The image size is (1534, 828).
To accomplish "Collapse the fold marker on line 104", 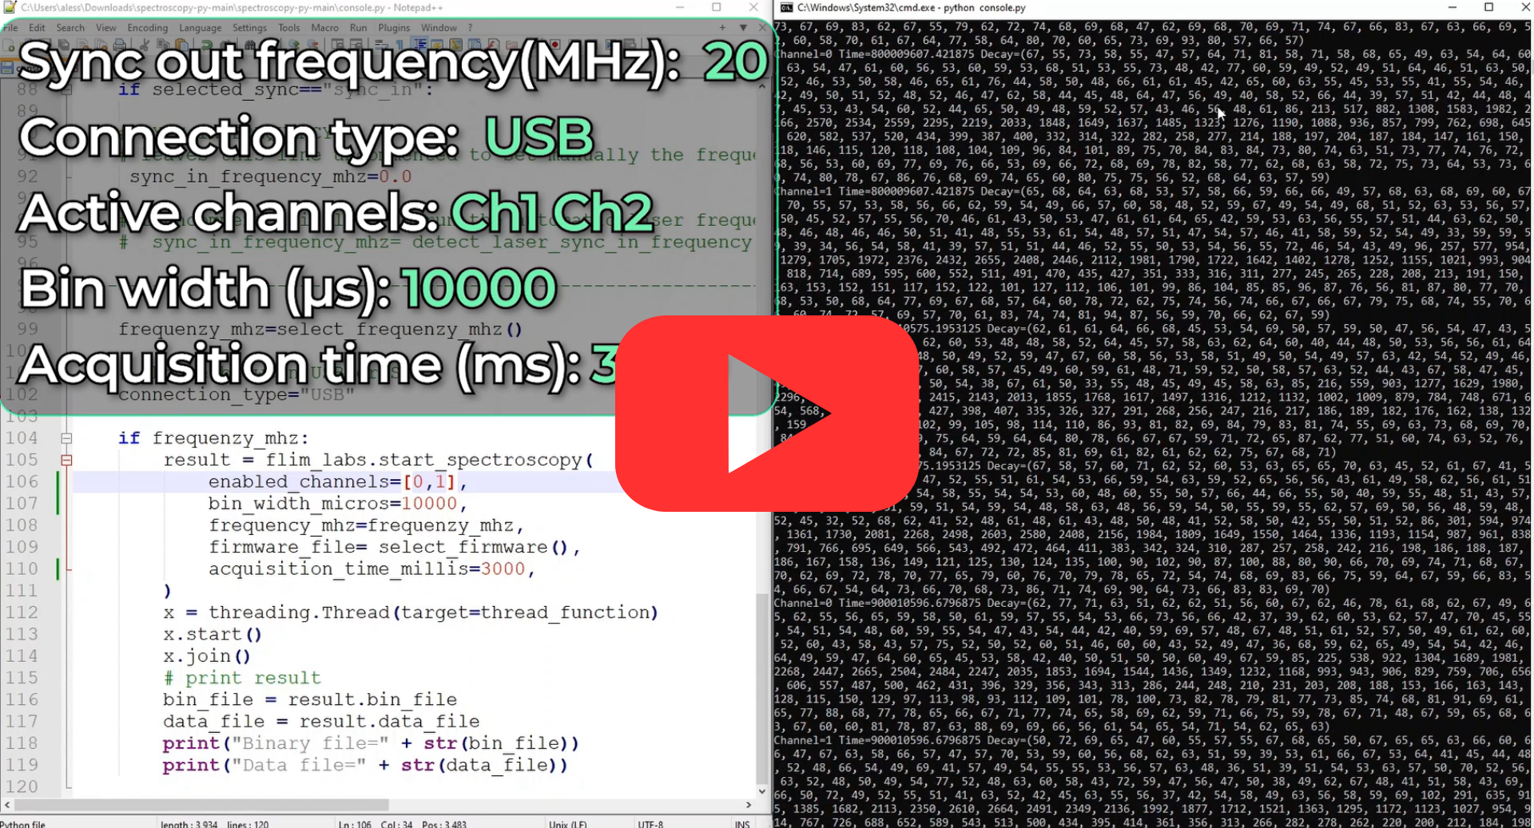I will tap(66, 438).
